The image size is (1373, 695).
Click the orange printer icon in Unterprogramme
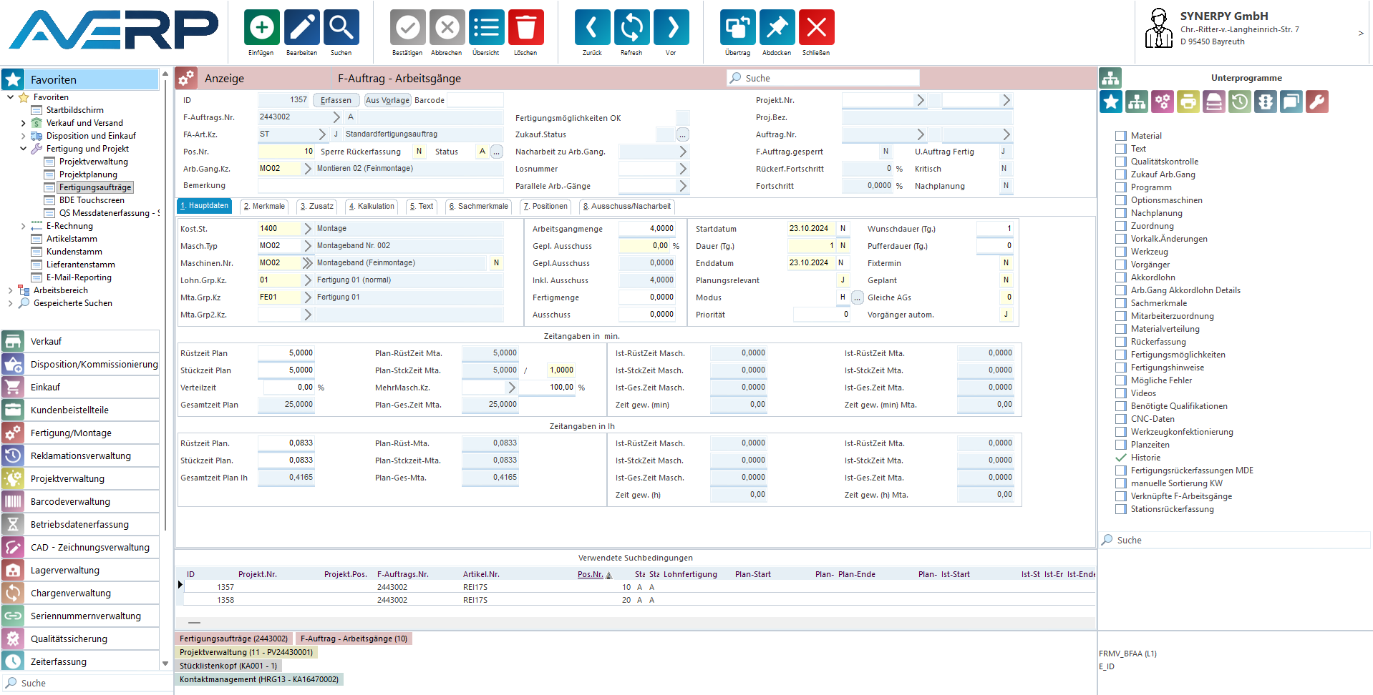(x=1188, y=102)
